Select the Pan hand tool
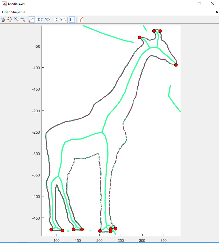Viewport: 219px width, 243px height. (10, 20)
